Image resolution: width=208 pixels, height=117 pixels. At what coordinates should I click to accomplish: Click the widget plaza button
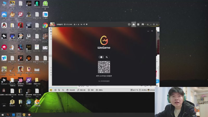tap(134, 90)
